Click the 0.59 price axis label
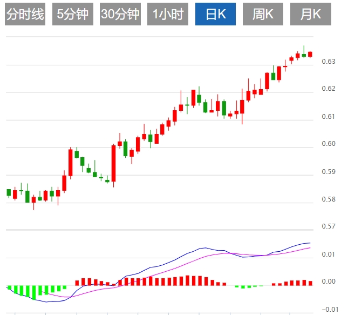348x315 pixels. tap(328, 172)
